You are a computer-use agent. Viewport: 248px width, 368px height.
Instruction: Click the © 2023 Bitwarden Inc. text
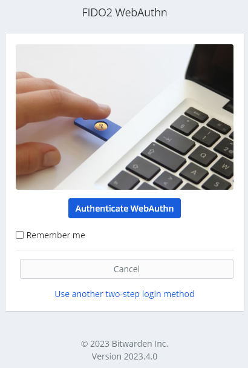click(x=125, y=344)
